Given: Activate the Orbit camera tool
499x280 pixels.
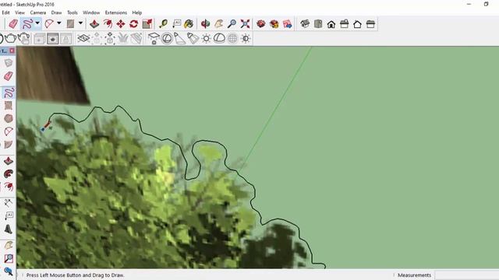Looking at the screenshot, I should [x=205, y=24].
